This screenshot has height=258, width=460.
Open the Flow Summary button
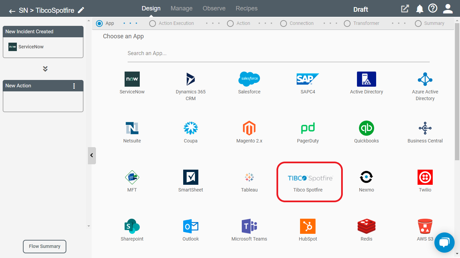(44, 246)
